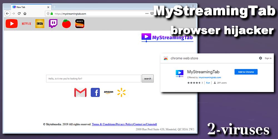
Task: Select the New Tab browser tab
Action: pyautogui.click(x=31, y=7)
